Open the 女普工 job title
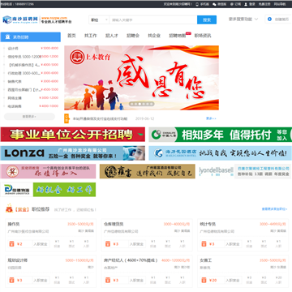The width and height of the screenshot is (292, 292). (206, 260)
